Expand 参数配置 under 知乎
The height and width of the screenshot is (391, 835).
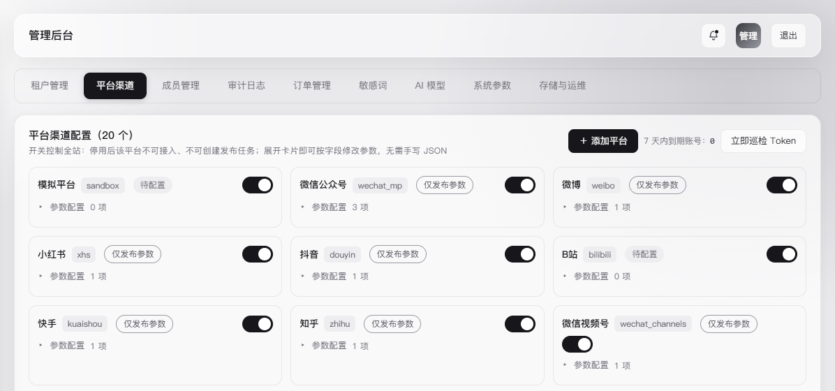click(334, 346)
